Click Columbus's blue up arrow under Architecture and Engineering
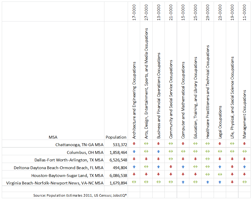This screenshot has width=252, height=200. point(134,151)
